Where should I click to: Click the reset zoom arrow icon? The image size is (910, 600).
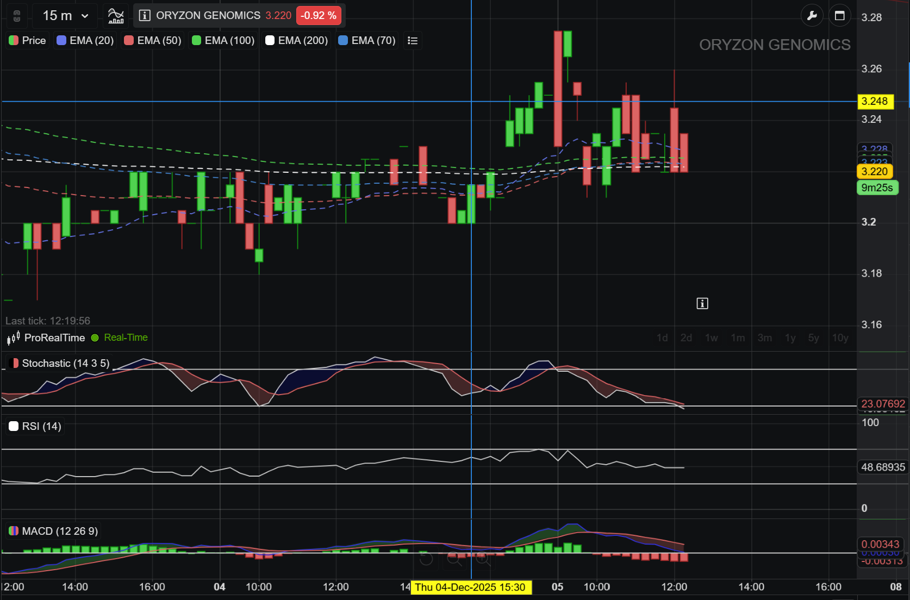pyautogui.click(x=426, y=558)
